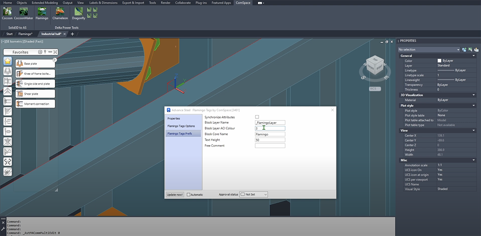Image resolution: width=481 pixels, height=236 pixels.
Task: Insert the Shear plate joint
Action: click(35, 94)
